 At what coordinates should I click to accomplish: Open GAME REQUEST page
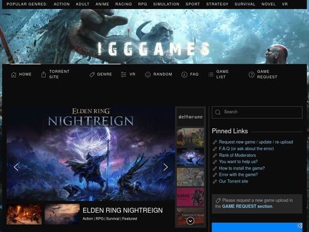tap(267, 74)
